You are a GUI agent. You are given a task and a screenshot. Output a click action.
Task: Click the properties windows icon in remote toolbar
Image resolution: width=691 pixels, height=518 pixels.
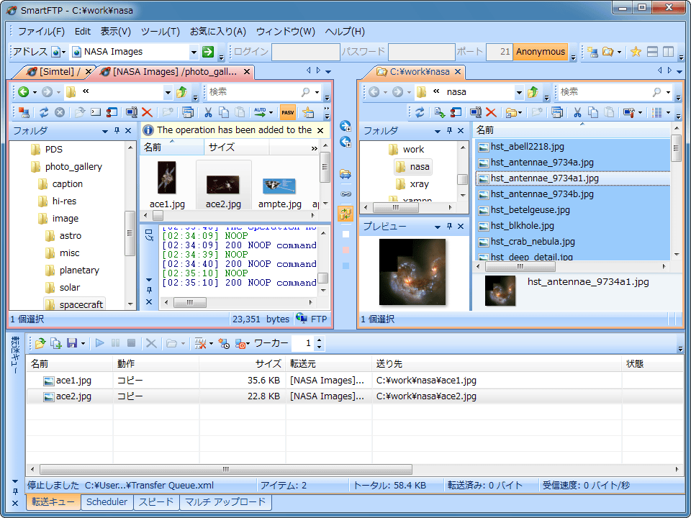tap(188, 112)
